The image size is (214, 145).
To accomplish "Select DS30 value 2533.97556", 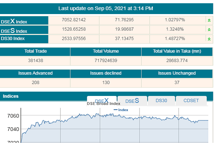I will pyautogui.click(x=74, y=39).
